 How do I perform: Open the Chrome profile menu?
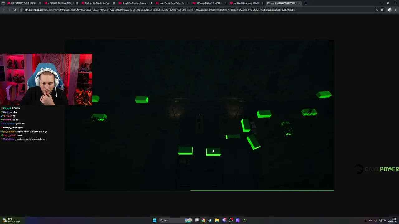(x=390, y=10)
